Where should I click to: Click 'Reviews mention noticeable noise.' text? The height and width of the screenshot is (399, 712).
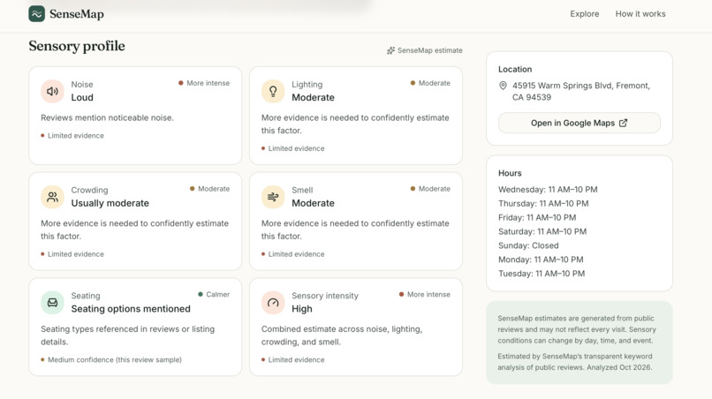point(107,117)
